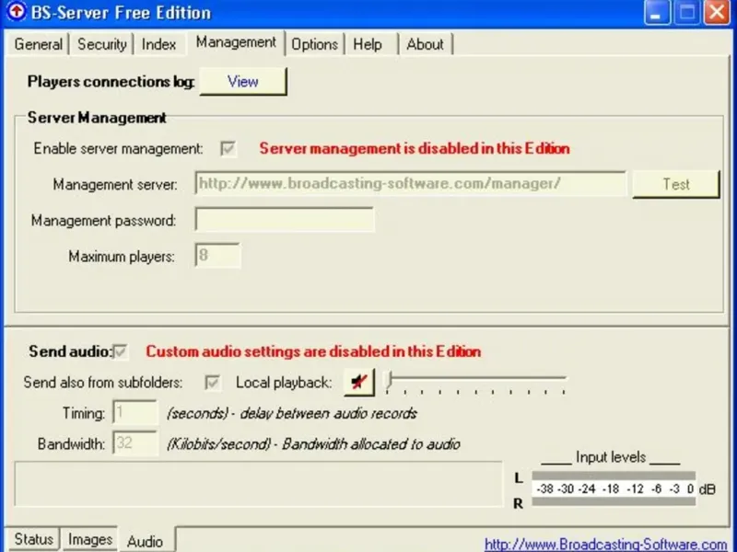Select the Audio bottom tab

click(146, 541)
